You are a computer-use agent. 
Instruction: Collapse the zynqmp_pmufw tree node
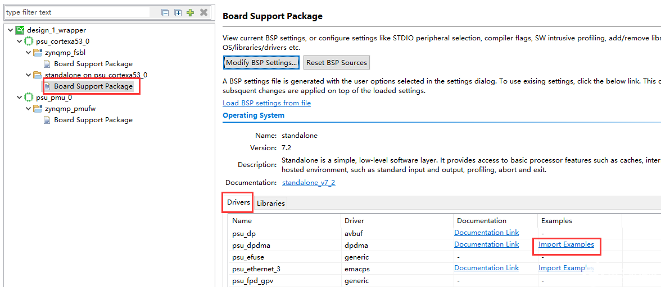point(29,109)
